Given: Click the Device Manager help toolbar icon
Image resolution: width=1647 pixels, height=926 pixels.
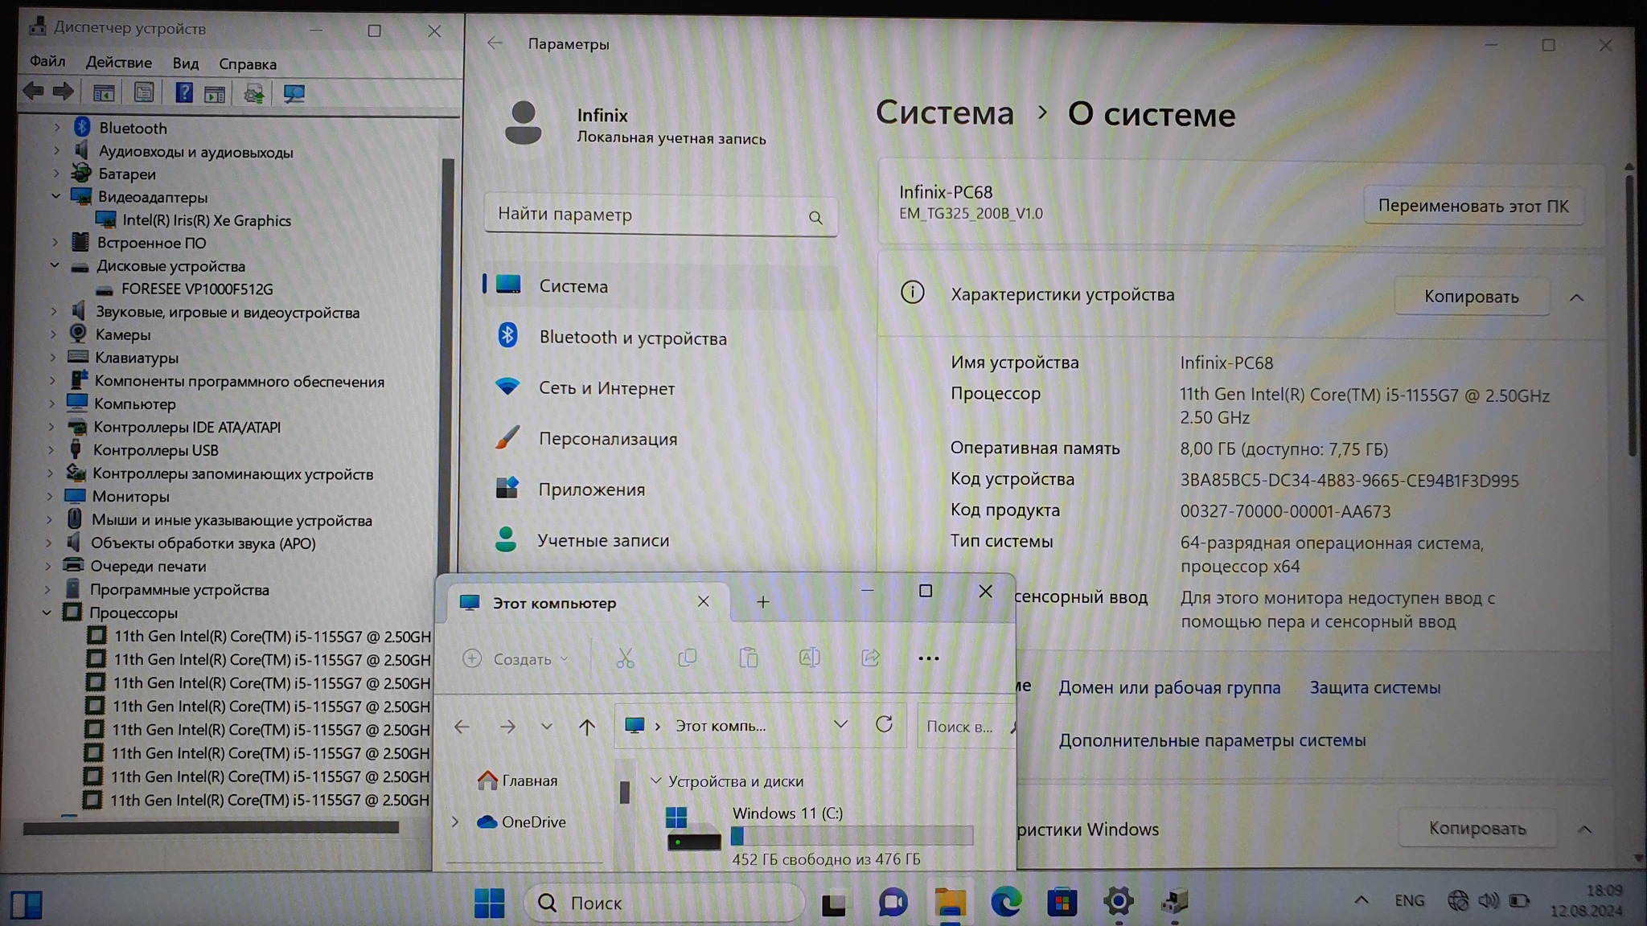Looking at the screenshot, I should [183, 92].
